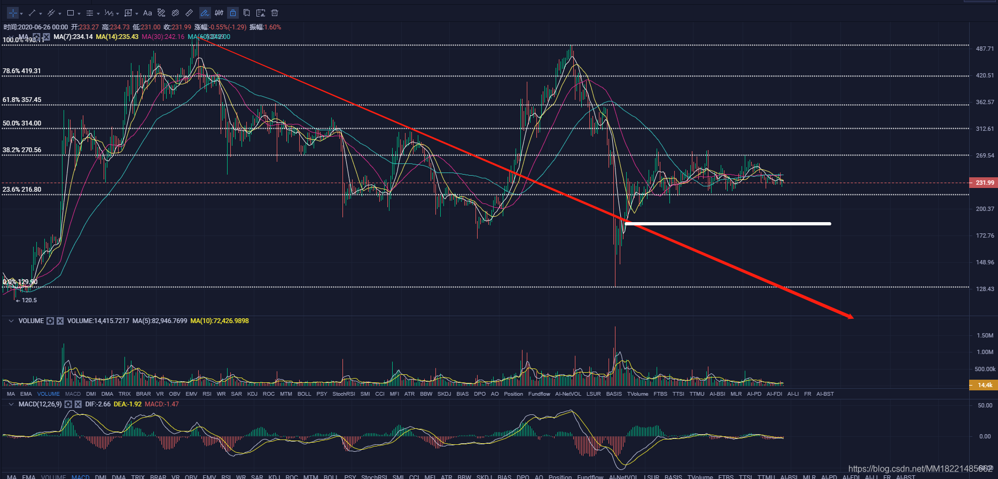
Task: Open the Fibonacci lines tool dropdown arrow
Action: pyautogui.click(x=98, y=13)
